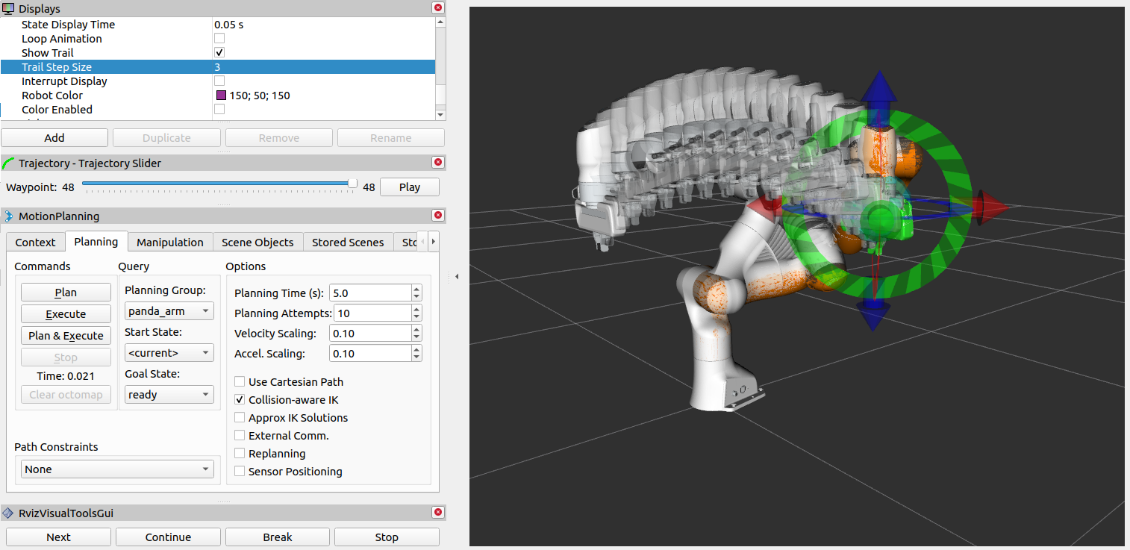Select the State Display Time row
The width and height of the screenshot is (1130, 550).
[x=218, y=25]
